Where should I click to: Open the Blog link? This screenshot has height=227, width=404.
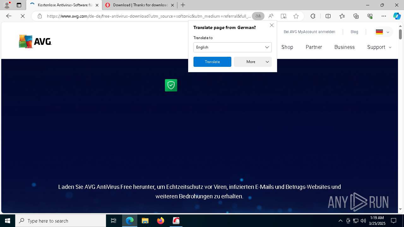pyautogui.click(x=354, y=32)
